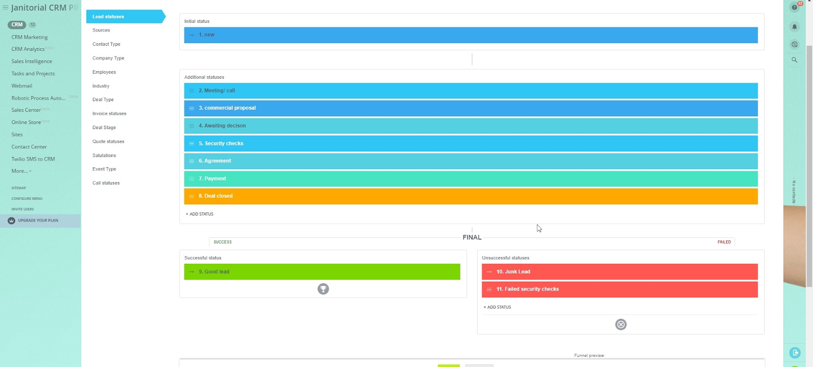Add a status under Unsuccessful statuses
Viewport: 813px width, 367px height.
pos(497,308)
